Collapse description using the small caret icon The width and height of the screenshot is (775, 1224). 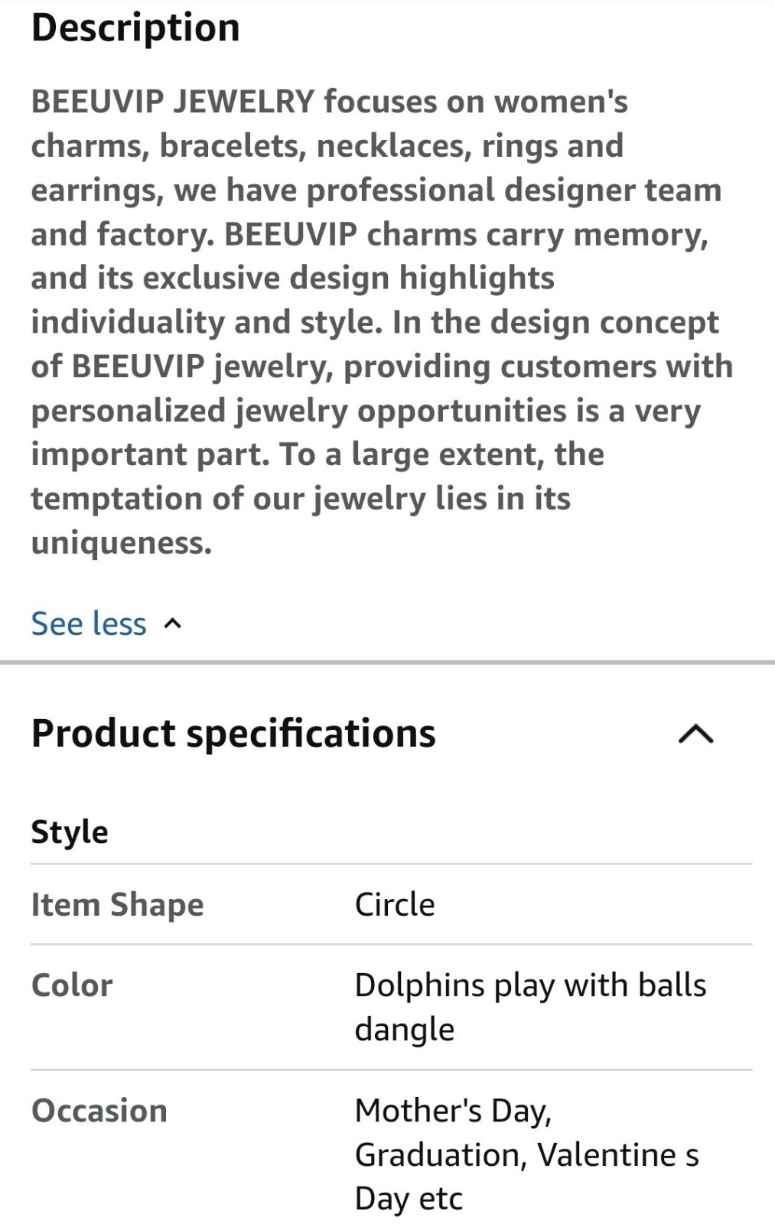(x=173, y=624)
